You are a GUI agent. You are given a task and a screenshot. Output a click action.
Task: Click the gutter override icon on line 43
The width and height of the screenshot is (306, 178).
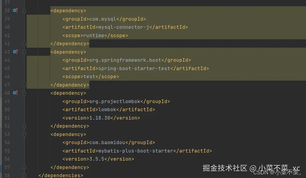click(15, 52)
